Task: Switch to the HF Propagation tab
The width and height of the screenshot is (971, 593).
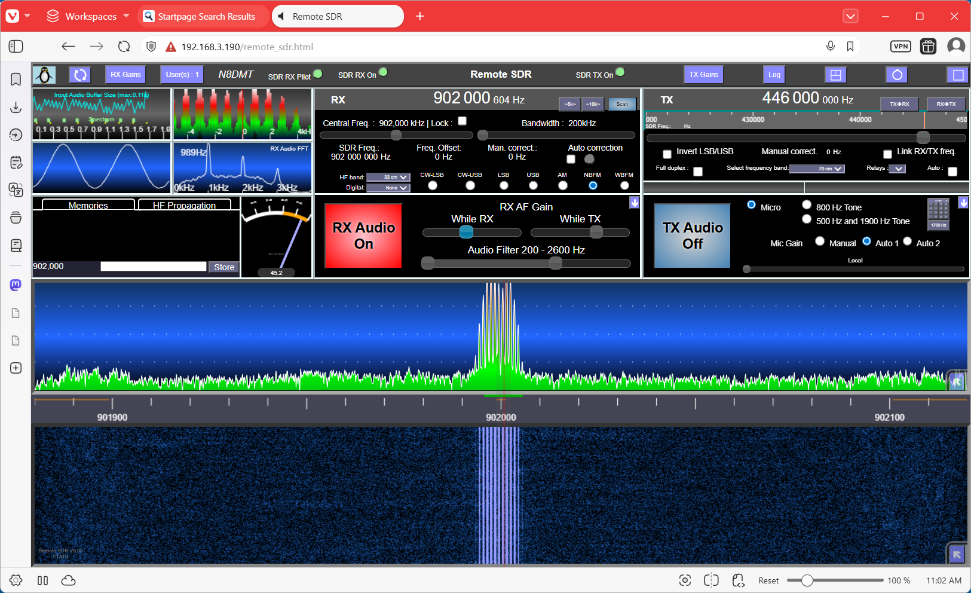Action: [184, 205]
